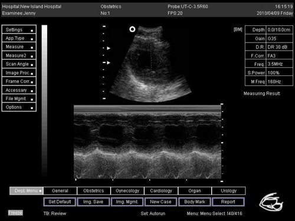The height and width of the screenshot is (221, 295).
Task: Click the heart logo icon
Action: coord(271,202)
